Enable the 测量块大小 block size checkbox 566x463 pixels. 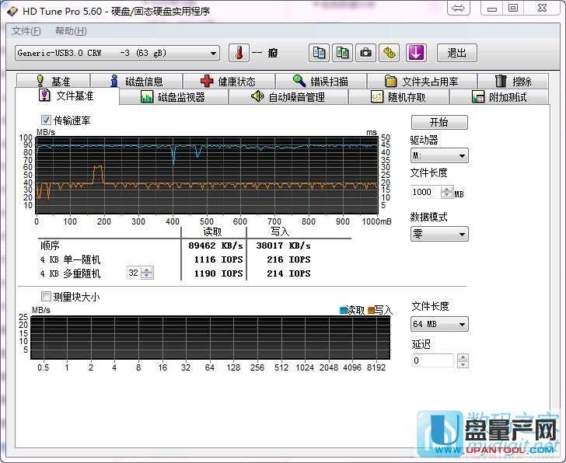(46, 297)
